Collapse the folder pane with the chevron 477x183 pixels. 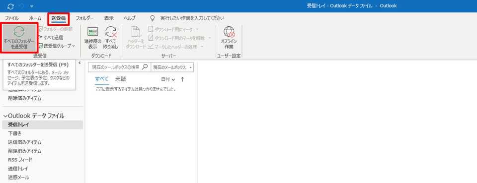[79, 63]
